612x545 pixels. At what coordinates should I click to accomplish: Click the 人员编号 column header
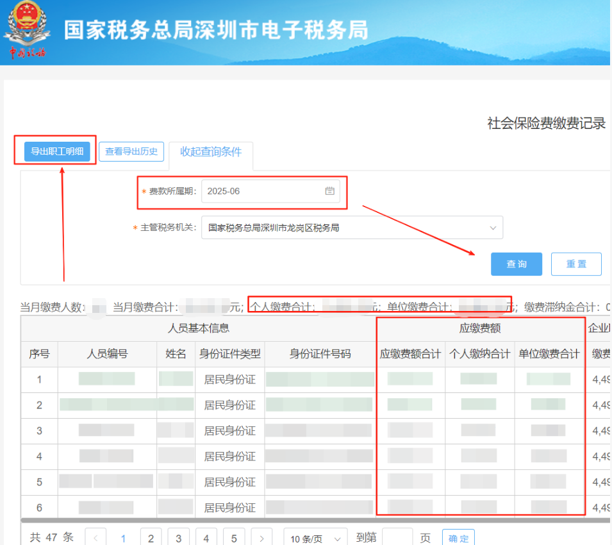tap(107, 354)
